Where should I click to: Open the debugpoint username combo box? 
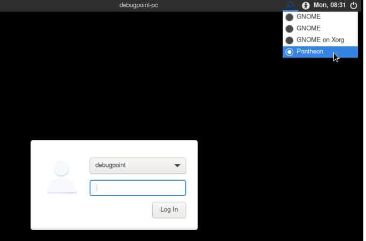131,165
